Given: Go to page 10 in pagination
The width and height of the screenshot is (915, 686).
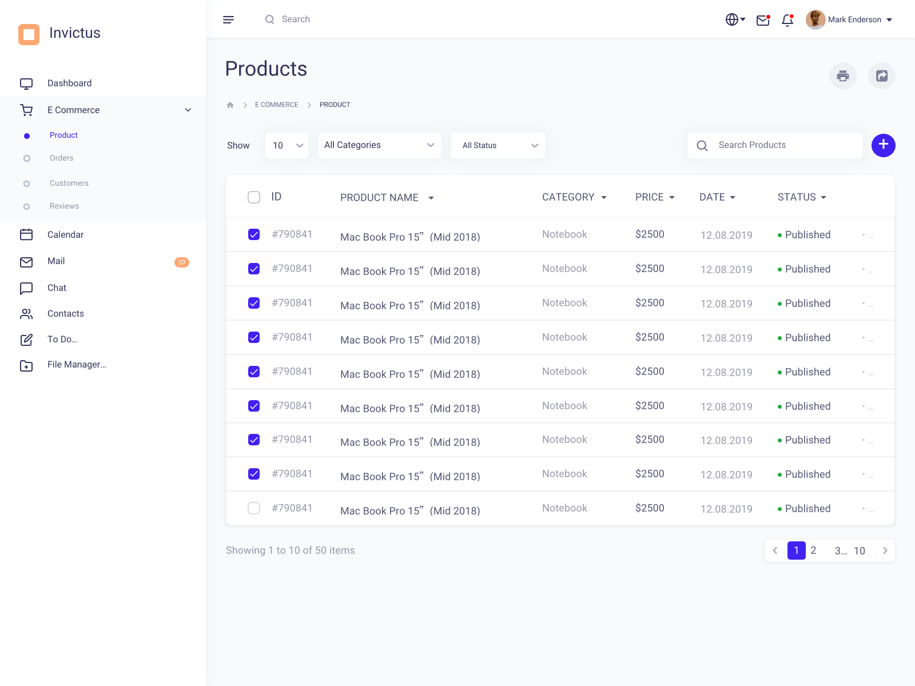Looking at the screenshot, I should [x=860, y=551].
